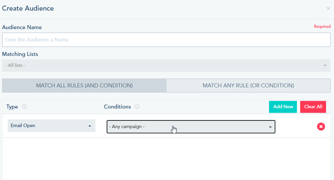Screen dimensions: 334x180
Task: Click the caret on the Email Open selector
Action: 90,126
